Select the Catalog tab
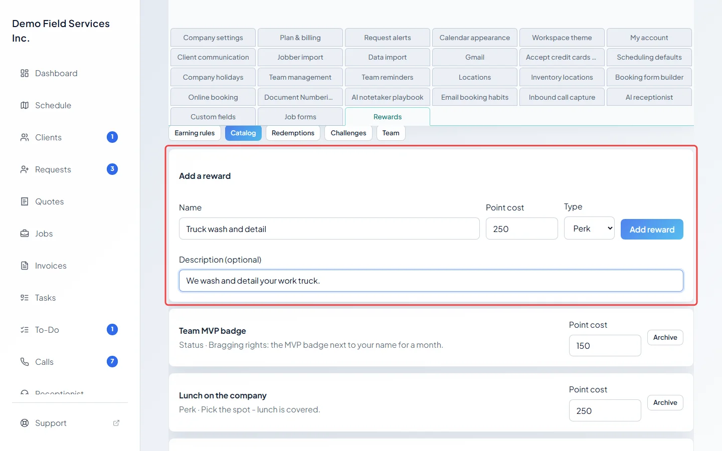The image size is (722, 451). [243, 133]
